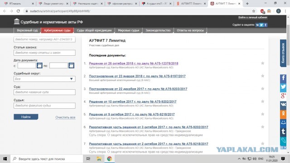290x163 pixels.
Task: Open a new browser tab
Action: point(247,4)
